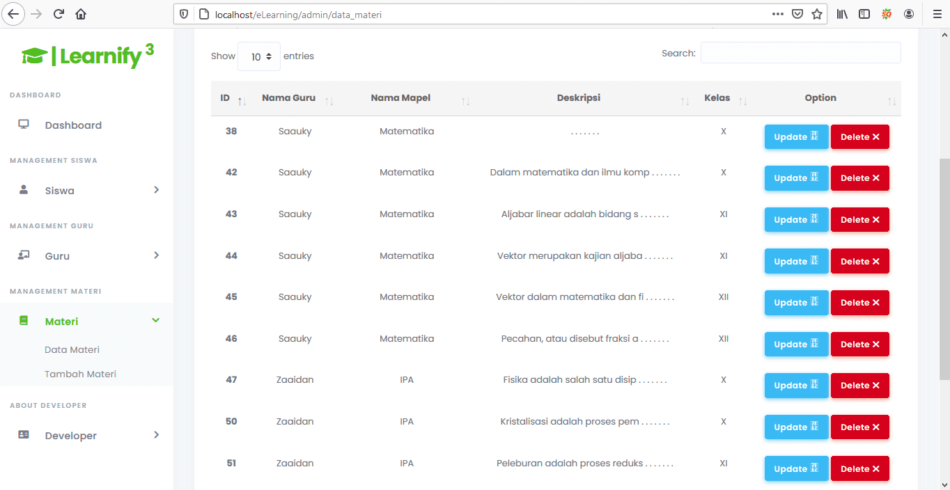The width and height of the screenshot is (950, 490).
Task: Delete the record with ID 47
Action: click(859, 385)
